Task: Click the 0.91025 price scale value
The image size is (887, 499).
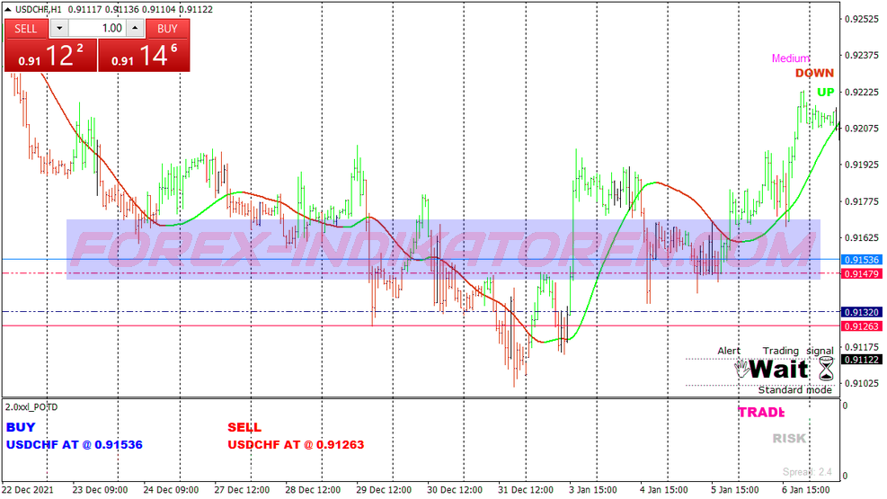Action: (862, 384)
